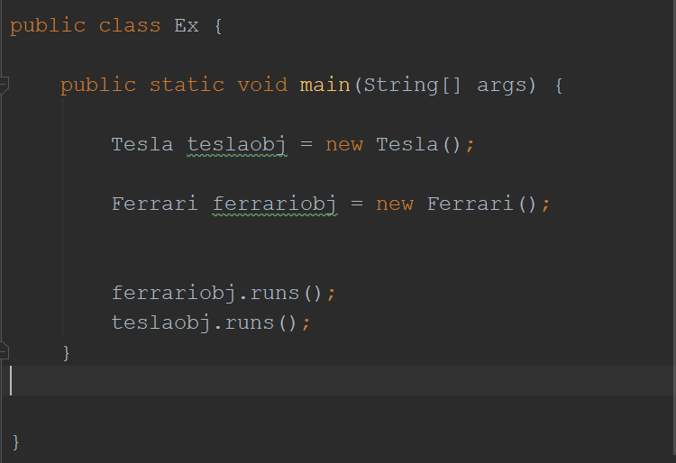The height and width of the screenshot is (463, 676).
Task: Click the fold end marker beside main's closing brace
Action: click(x=5, y=351)
